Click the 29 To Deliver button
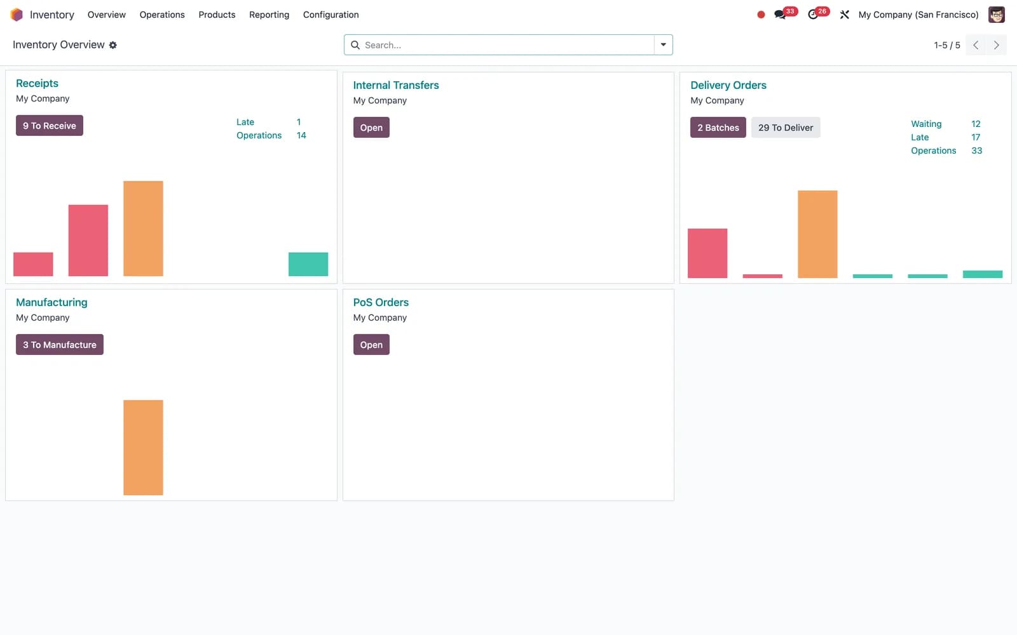The width and height of the screenshot is (1017, 635). (786, 128)
